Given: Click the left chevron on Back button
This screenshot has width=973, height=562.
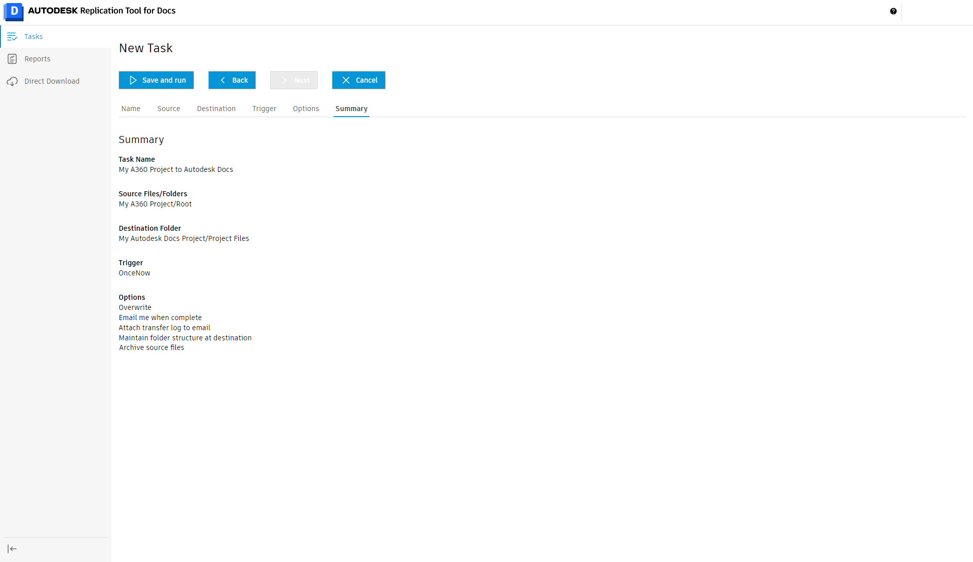Looking at the screenshot, I should pos(222,80).
